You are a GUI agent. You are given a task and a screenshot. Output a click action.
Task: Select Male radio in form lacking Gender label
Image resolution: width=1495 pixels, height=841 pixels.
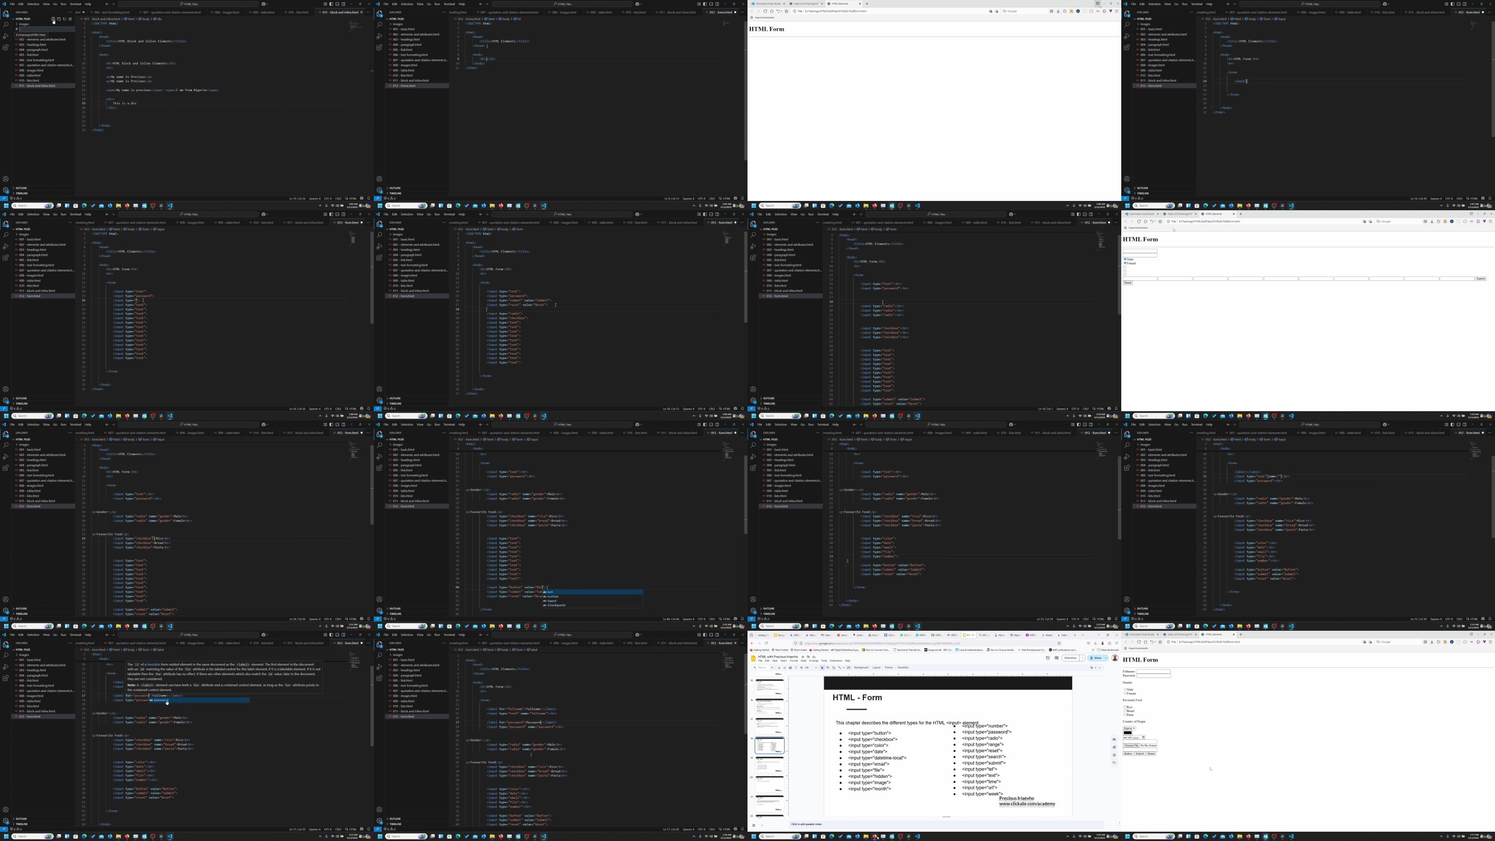tap(1125, 259)
